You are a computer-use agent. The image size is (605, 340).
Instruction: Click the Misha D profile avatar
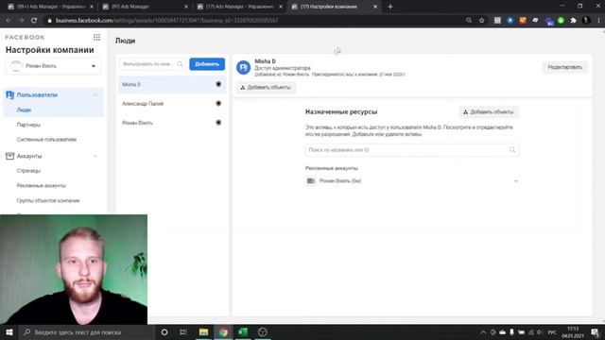click(x=244, y=67)
